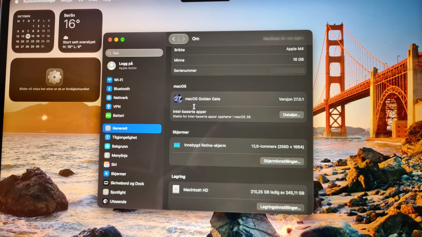The image size is (422, 237).
Task: Click the 210,25 GB ledig av 245,11 GB text
Action: point(277,192)
